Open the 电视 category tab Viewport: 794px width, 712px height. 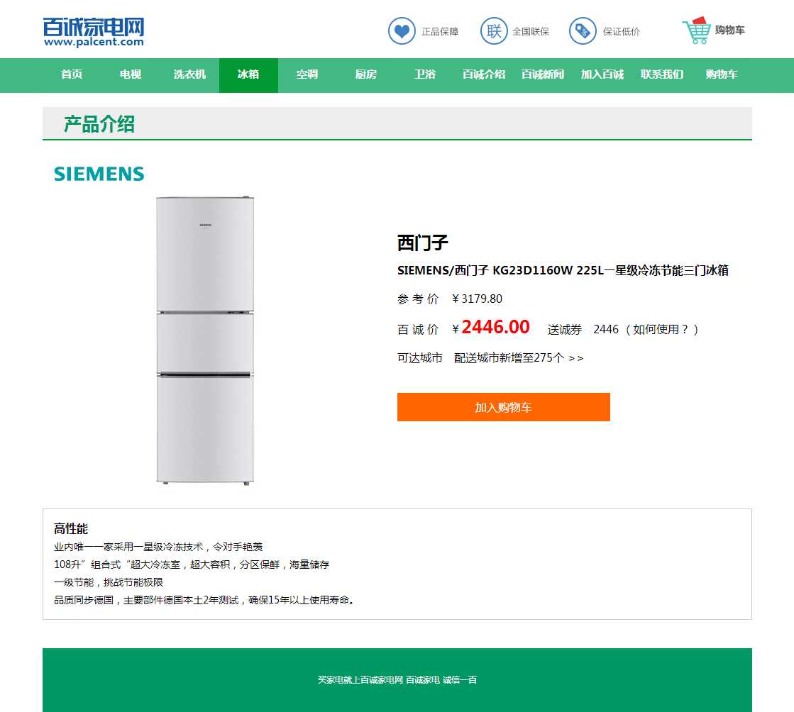coord(131,74)
